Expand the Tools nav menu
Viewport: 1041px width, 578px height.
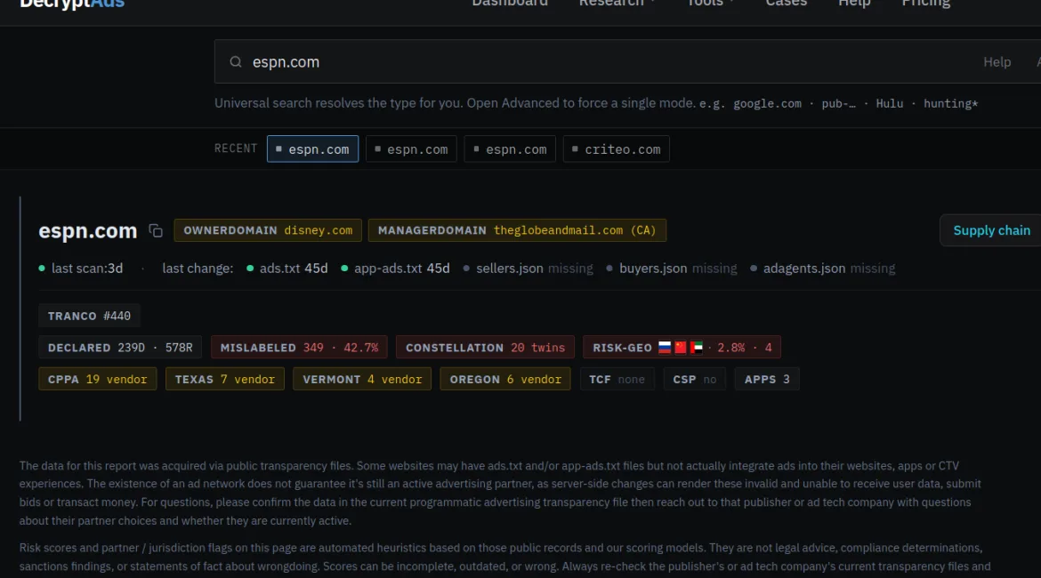point(710,4)
